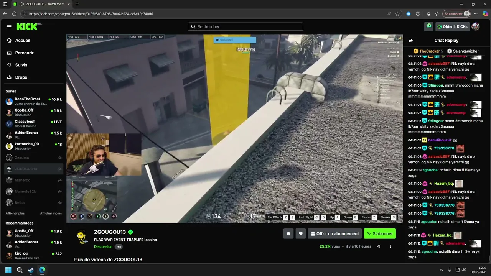This screenshot has height=276, width=491.
Task: Open the Copilot icon in browser toolbar
Action: [485, 14]
